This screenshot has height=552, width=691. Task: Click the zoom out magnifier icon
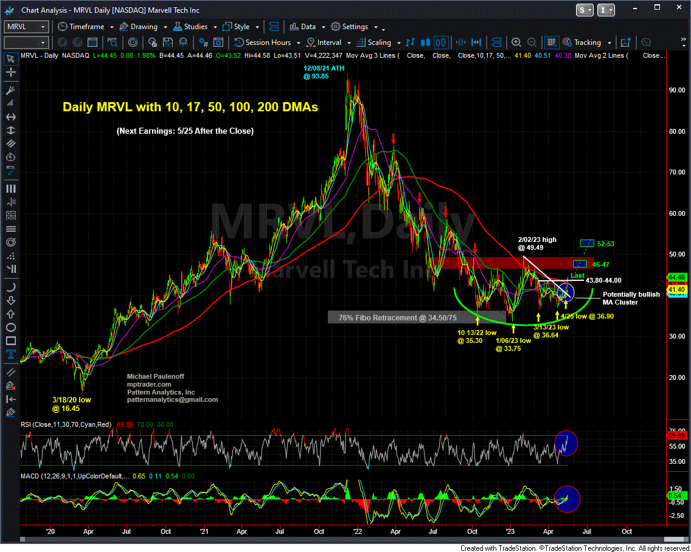click(x=532, y=43)
